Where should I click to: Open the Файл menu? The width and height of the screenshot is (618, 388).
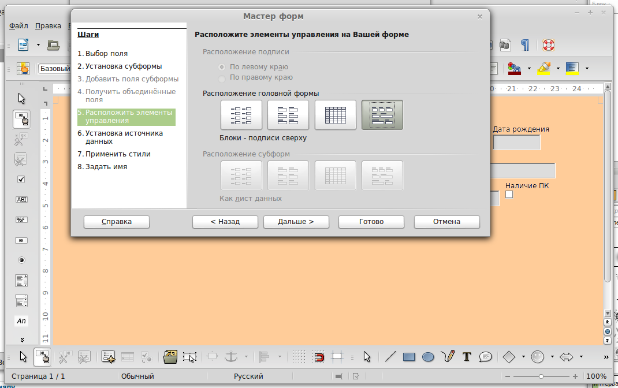[x=18, y=26]
